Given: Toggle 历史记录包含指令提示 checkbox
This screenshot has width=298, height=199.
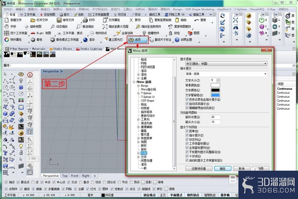Looking at the screenshot, I should click(187, 100).
